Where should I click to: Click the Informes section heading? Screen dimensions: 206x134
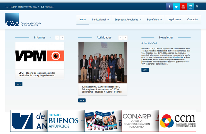point(40,38)
